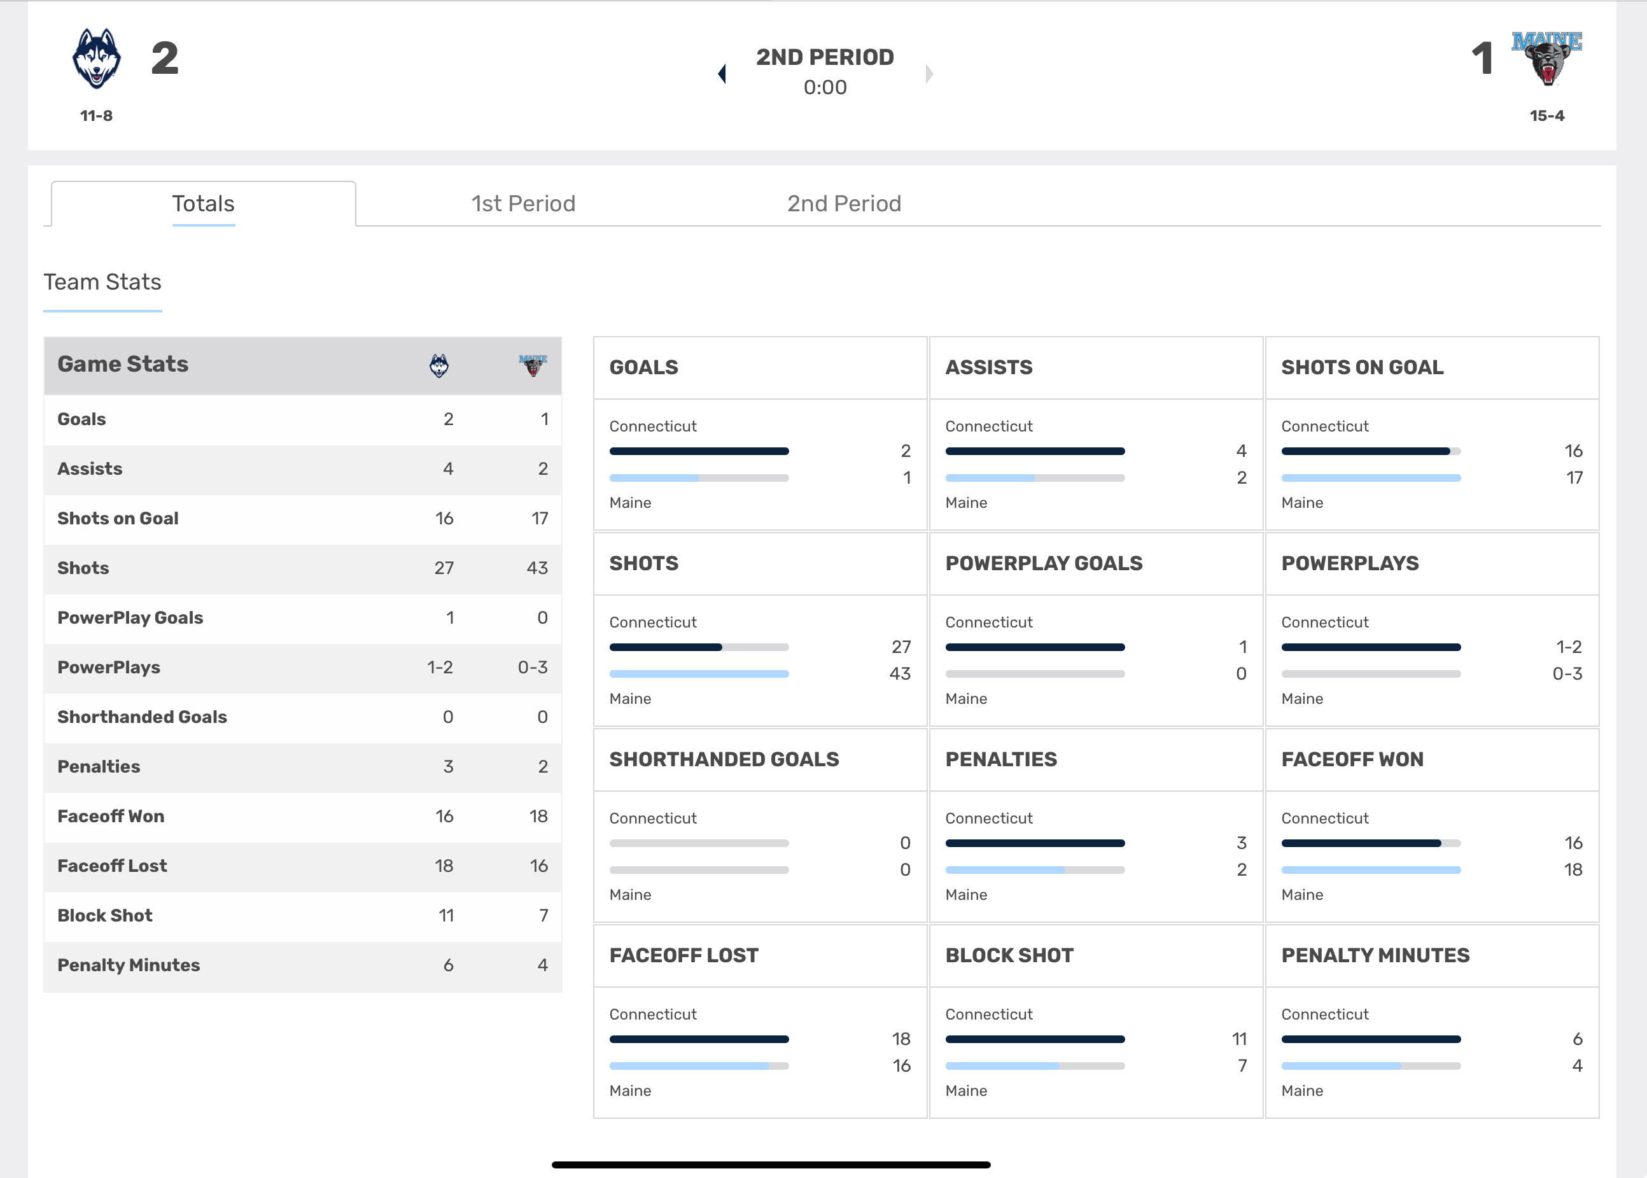Click the 2ND PERIOD heading in the scoreboard

pyautogui.click(x=825, y=57)
